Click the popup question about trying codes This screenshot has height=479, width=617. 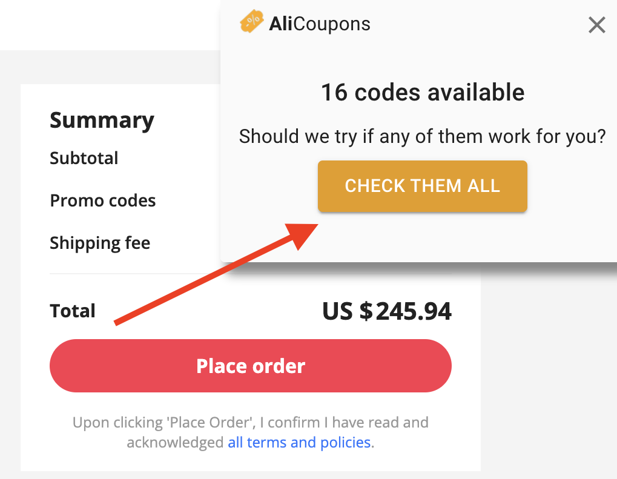422,136
